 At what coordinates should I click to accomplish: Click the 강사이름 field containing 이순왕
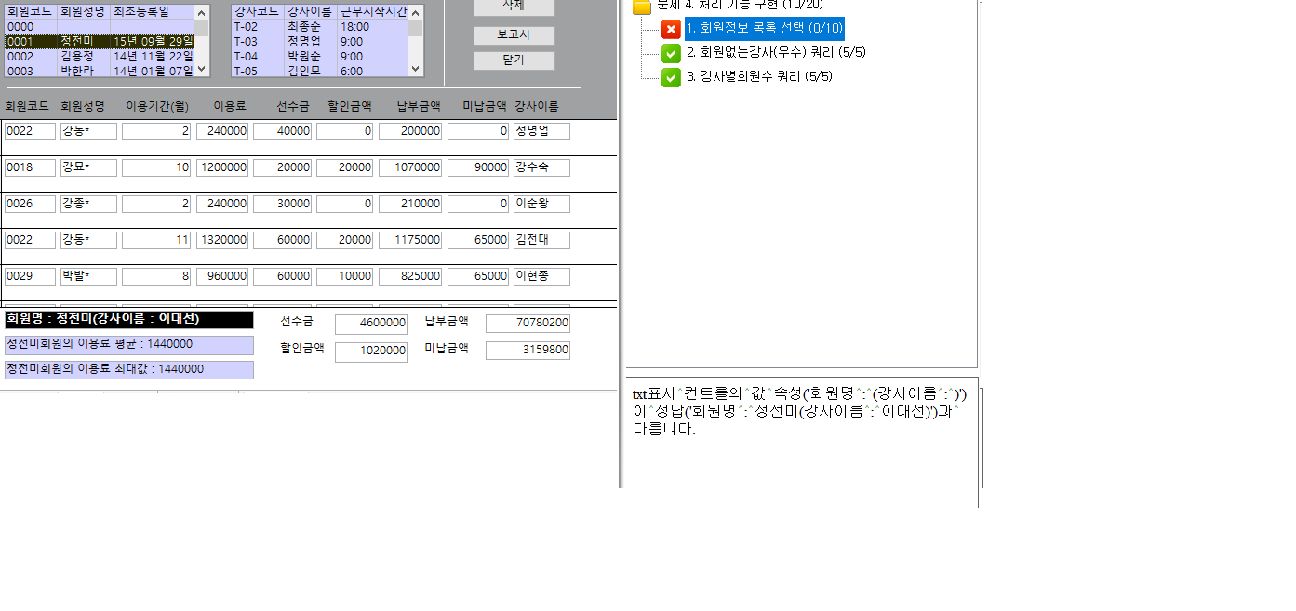tap(541, 204)
